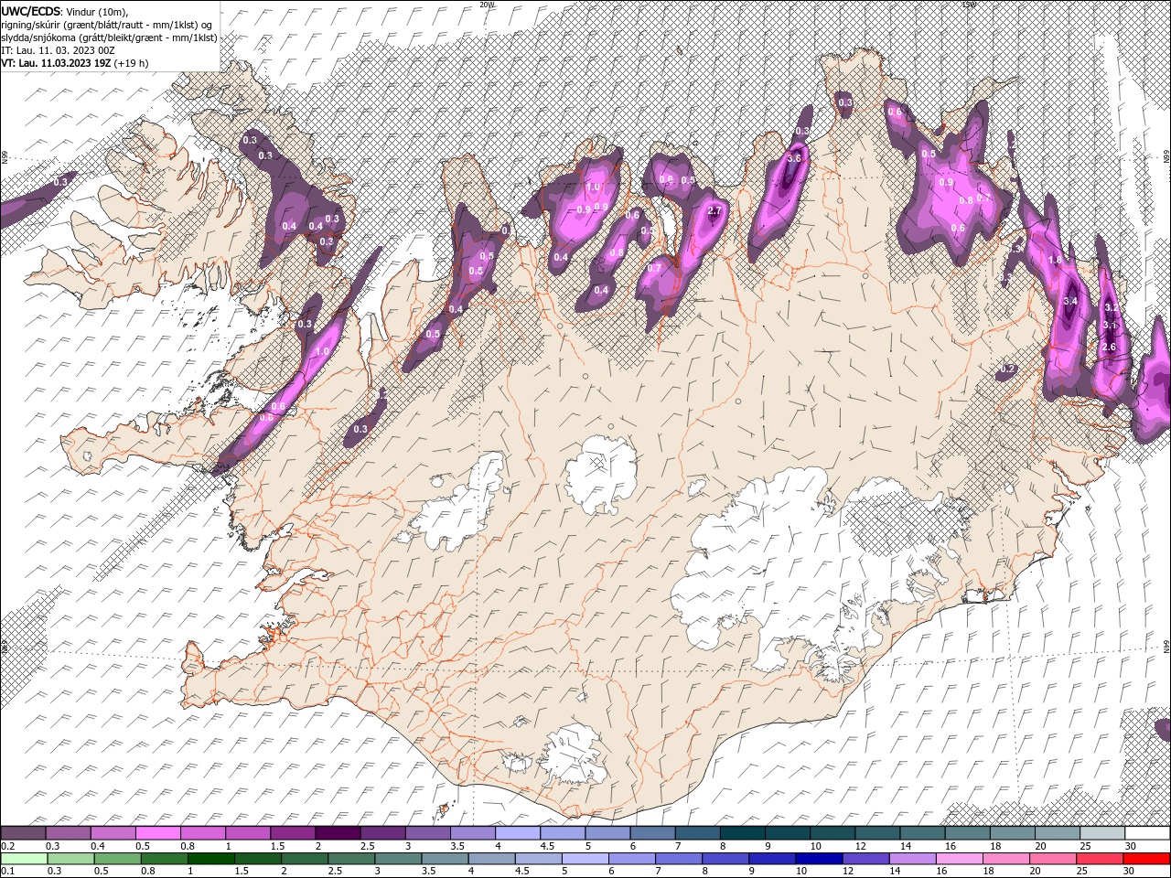Select the violet 12–14 rain legend swatch
This screenshot has width=1171, height=878.
coord(866,859)
